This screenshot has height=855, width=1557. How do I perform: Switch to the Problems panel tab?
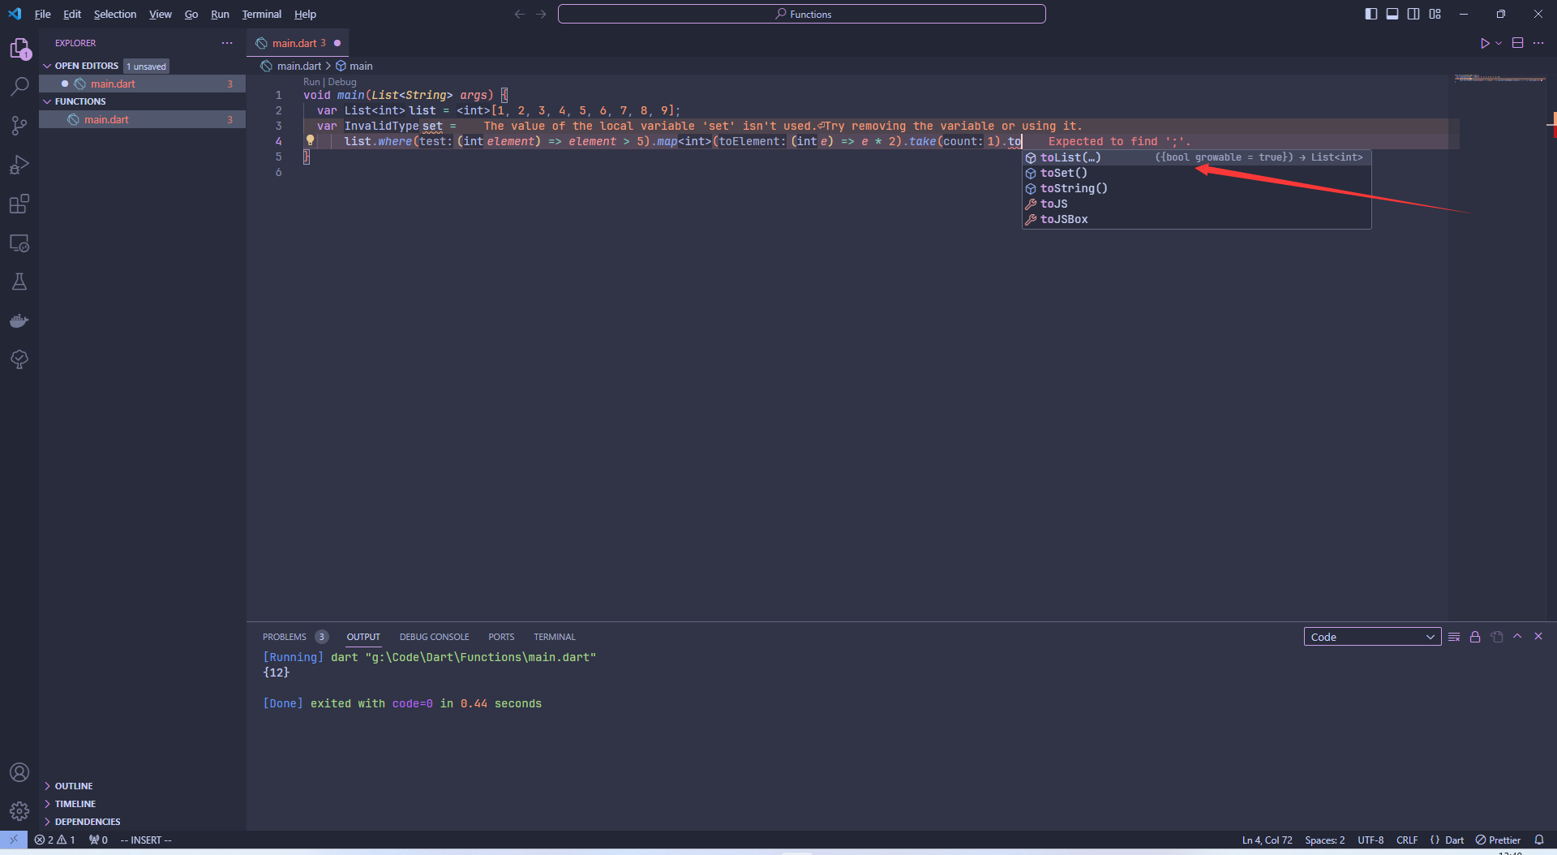(x=285, y=637)
